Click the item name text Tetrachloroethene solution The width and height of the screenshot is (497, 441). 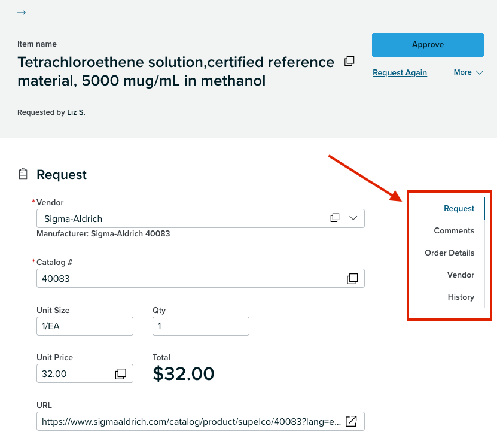click(176, 71)
